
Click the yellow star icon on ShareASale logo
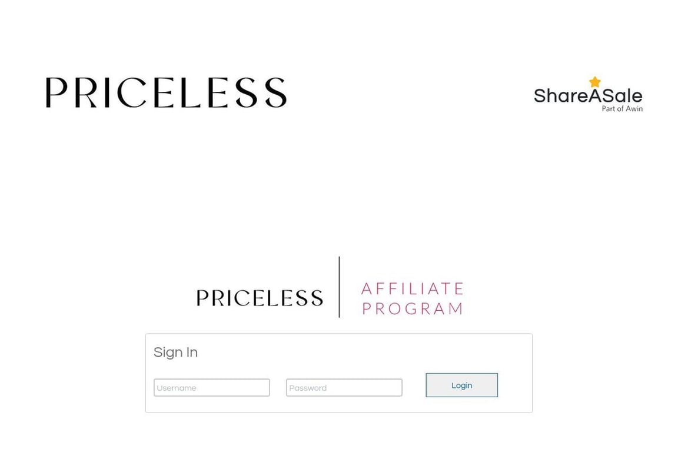pyautogui.click(x=595, y=82)
